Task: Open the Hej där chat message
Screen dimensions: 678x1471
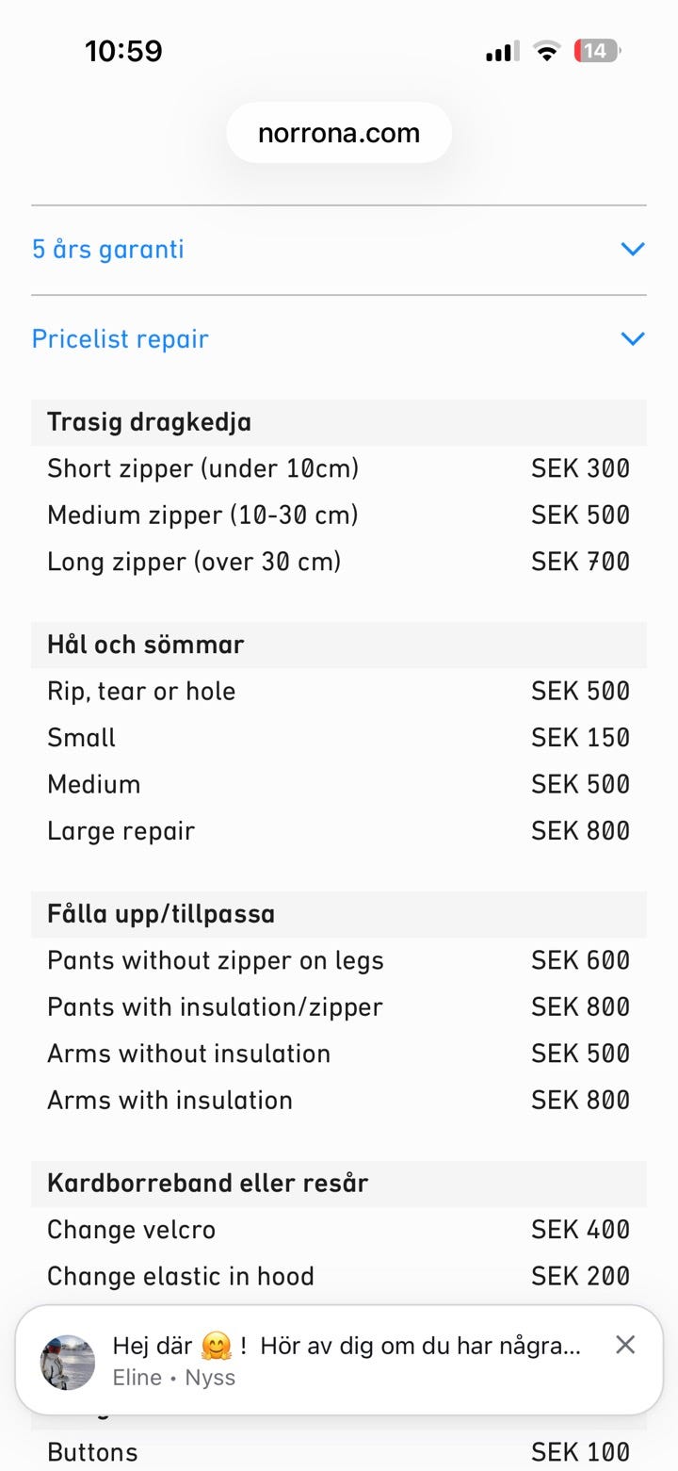Action: click(346, 1346)
